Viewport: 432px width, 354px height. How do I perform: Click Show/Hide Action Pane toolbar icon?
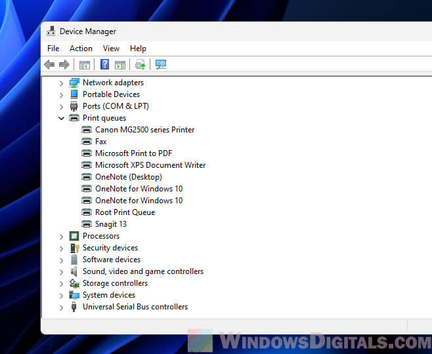point(120,65)
